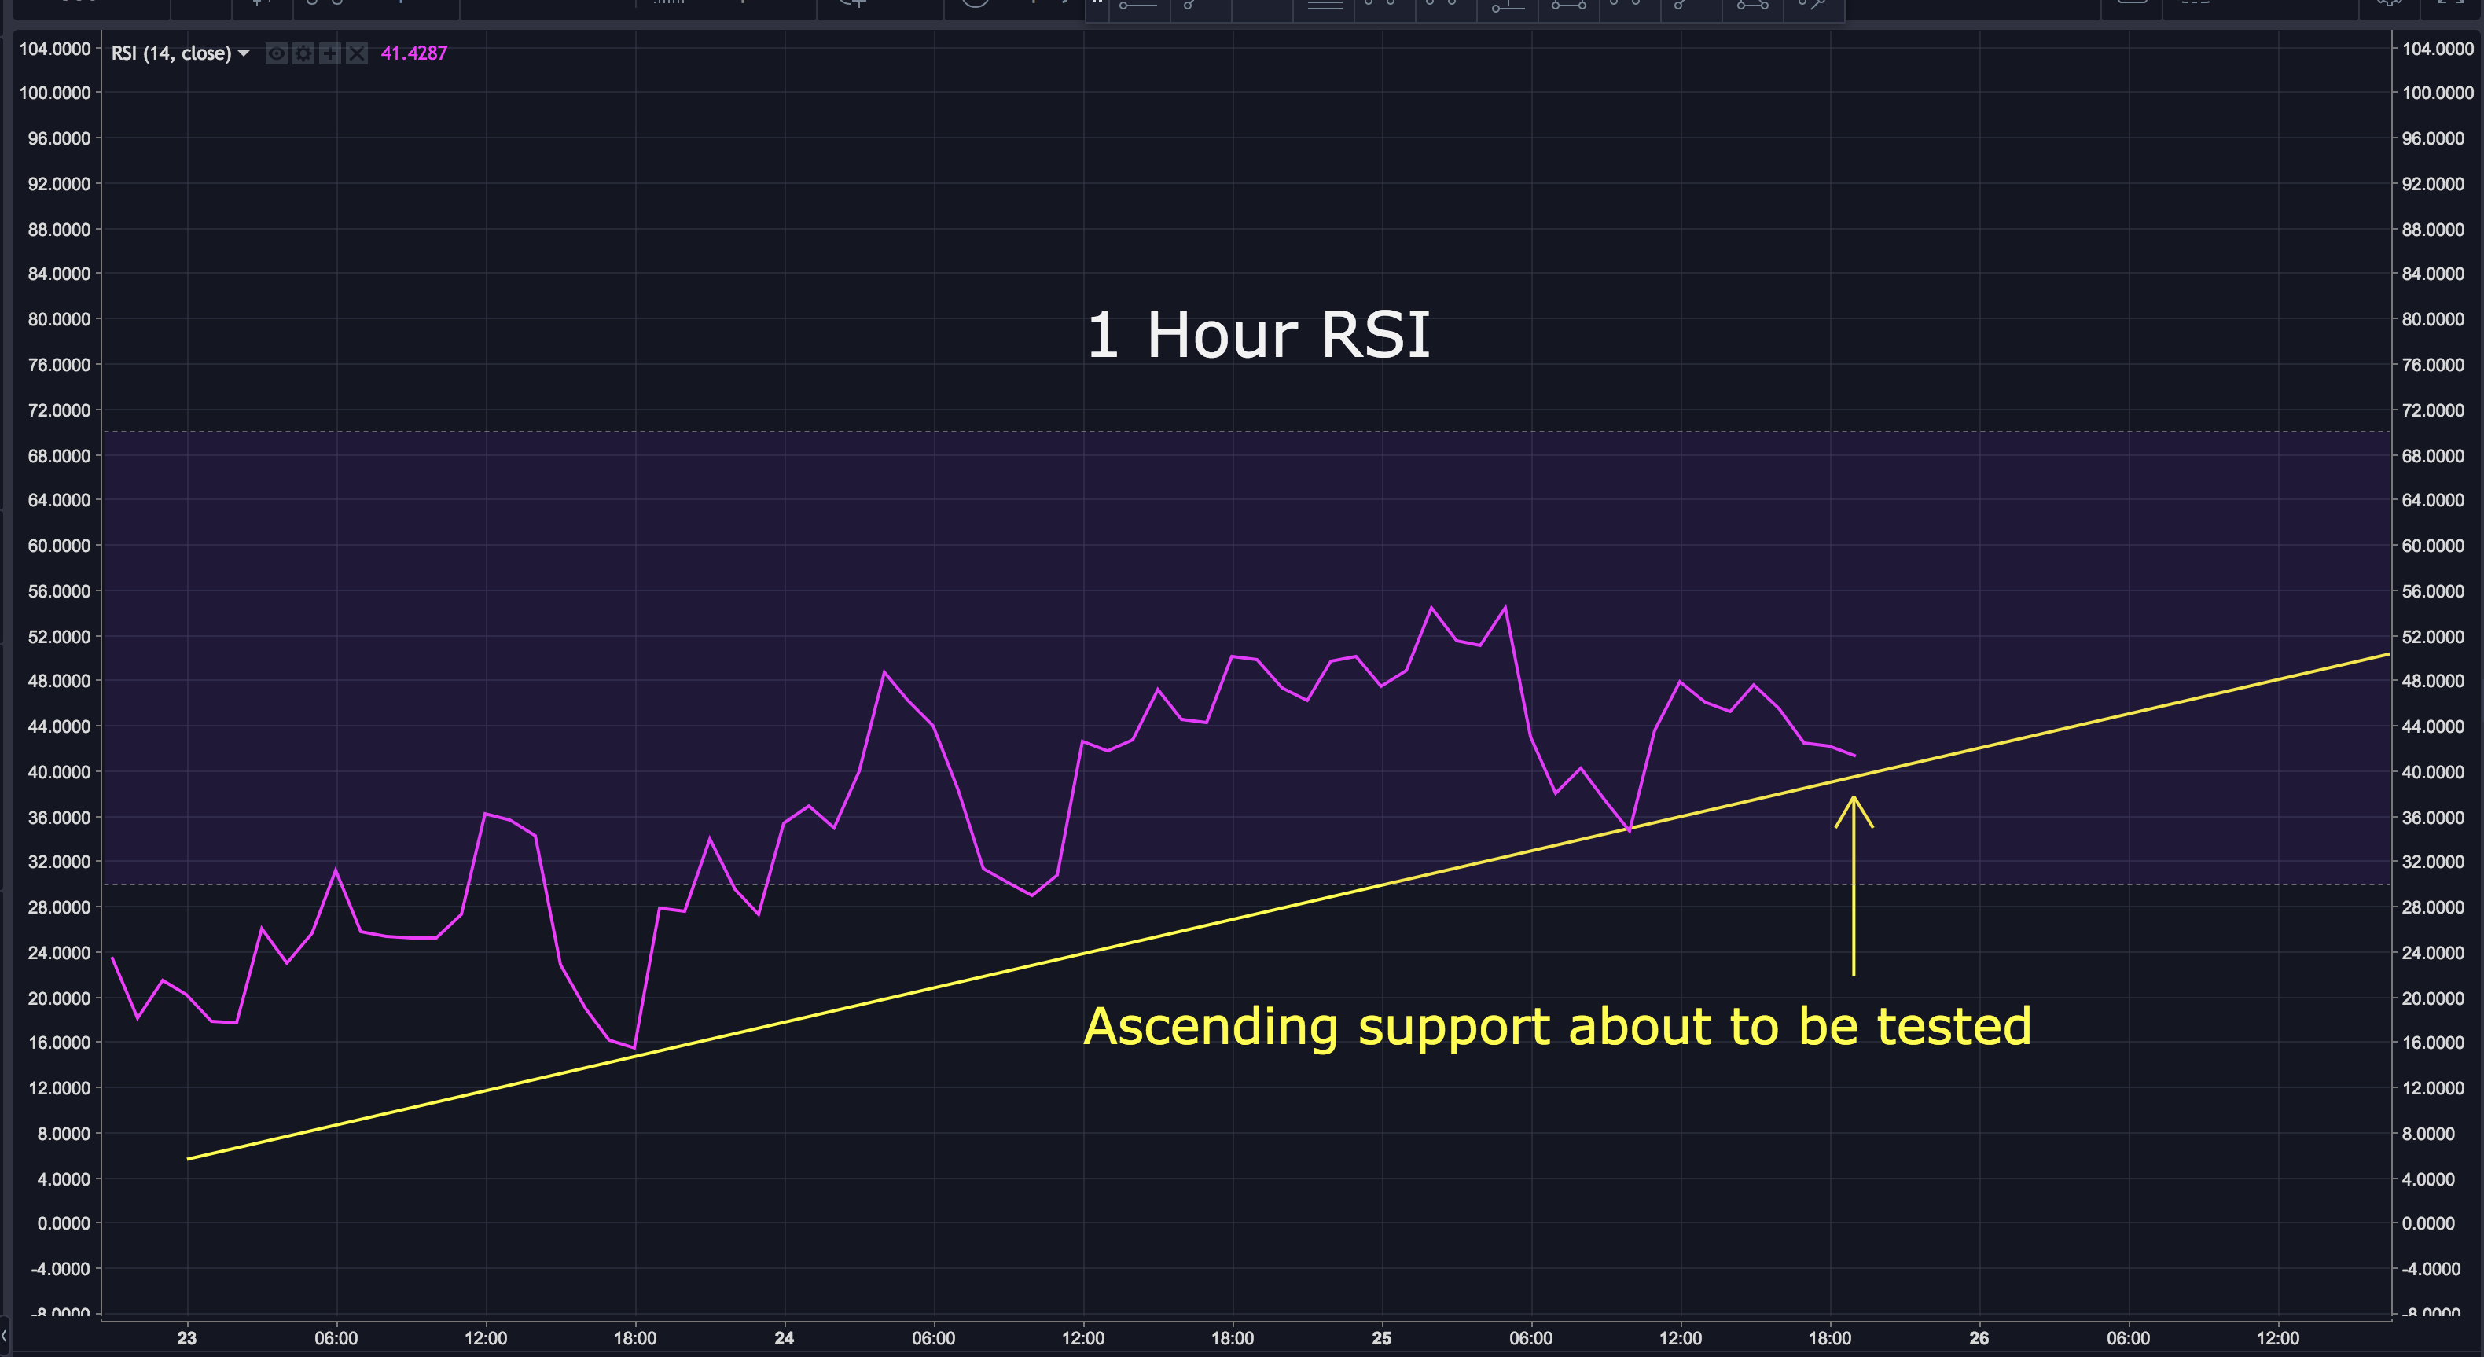Click the magenta 41.4287 RSI value
The height and width of the screenshot is (1357, 2484).
[413, 54]
